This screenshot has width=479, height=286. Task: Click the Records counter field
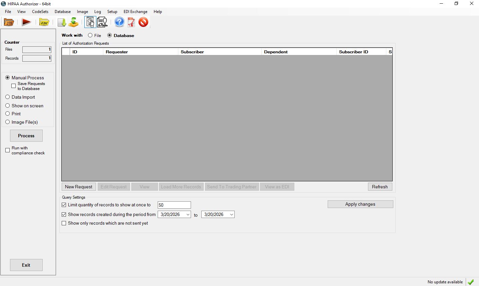point(37,58)
